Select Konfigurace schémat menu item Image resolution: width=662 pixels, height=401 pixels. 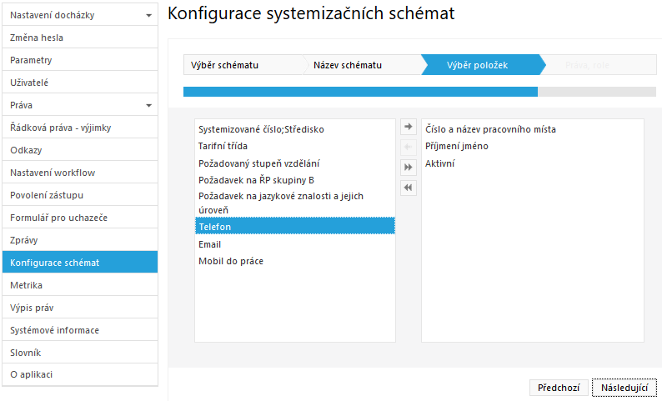(80, 263)
